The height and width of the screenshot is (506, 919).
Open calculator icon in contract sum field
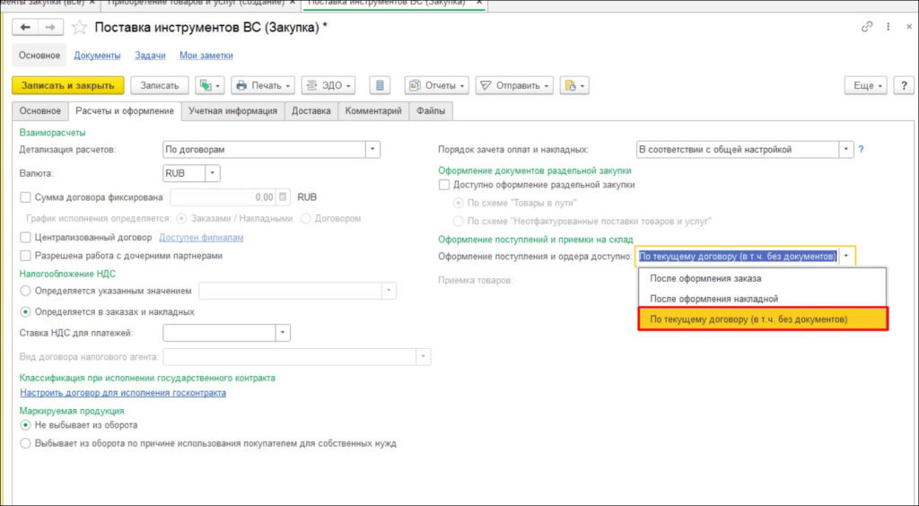coord(283,197)
